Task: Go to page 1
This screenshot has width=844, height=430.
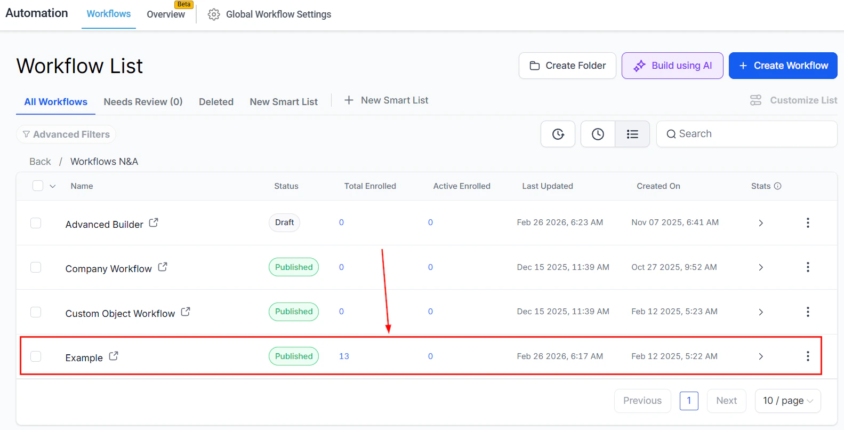Action: (x=689, y=401)
